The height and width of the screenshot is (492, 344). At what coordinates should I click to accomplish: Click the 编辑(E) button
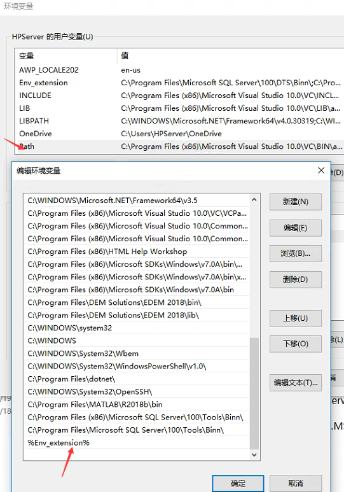(296, 228)
